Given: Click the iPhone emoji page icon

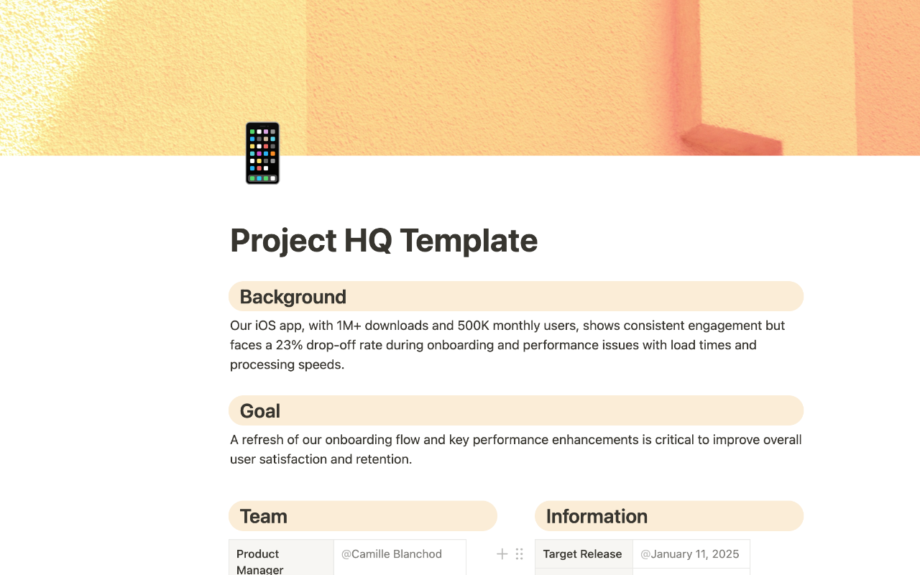Looking at the screenshot, I should (x=262, y=153).
